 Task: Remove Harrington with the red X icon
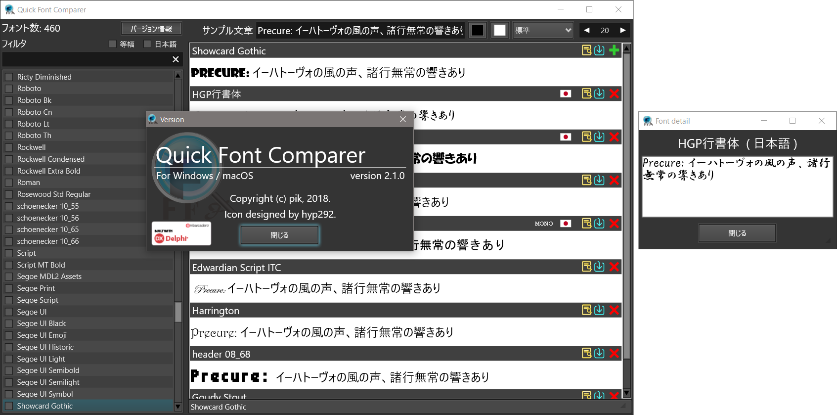coord(614,310)
